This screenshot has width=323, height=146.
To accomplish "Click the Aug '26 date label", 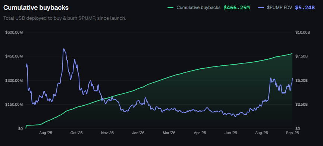I will point(261,133).
